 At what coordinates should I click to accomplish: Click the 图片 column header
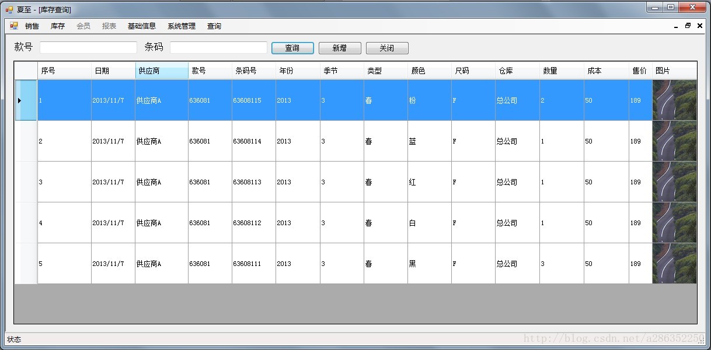674,71
